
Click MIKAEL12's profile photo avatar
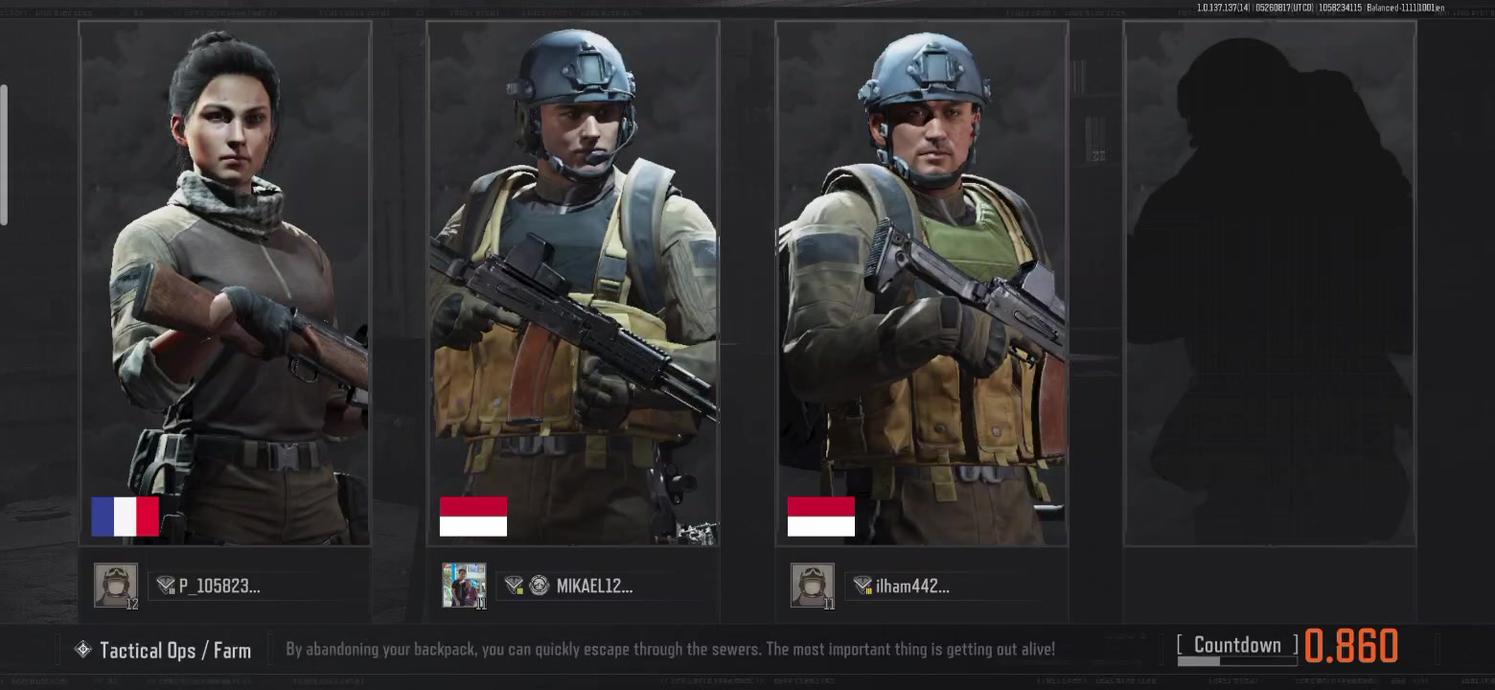coord(464,586)
